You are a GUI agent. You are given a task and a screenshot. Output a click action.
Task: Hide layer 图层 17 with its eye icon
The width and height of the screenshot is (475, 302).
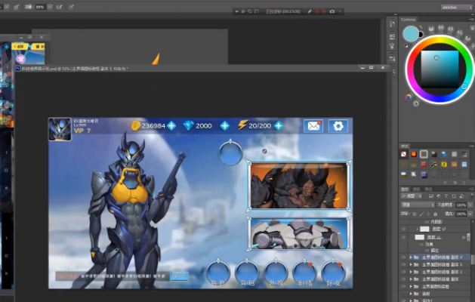(x=403, y=229)
